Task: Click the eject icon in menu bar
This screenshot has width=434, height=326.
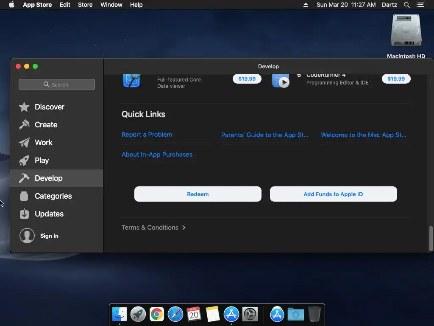Action: tap(306, 5)
